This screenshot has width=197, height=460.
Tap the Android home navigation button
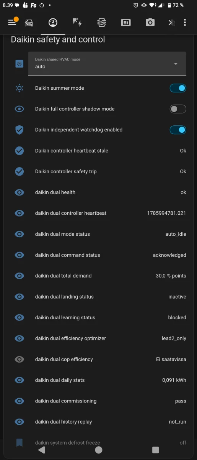click(x=99, y=450)
